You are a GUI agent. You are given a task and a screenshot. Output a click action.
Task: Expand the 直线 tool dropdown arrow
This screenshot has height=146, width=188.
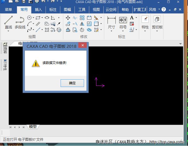[x=8, y=31]
